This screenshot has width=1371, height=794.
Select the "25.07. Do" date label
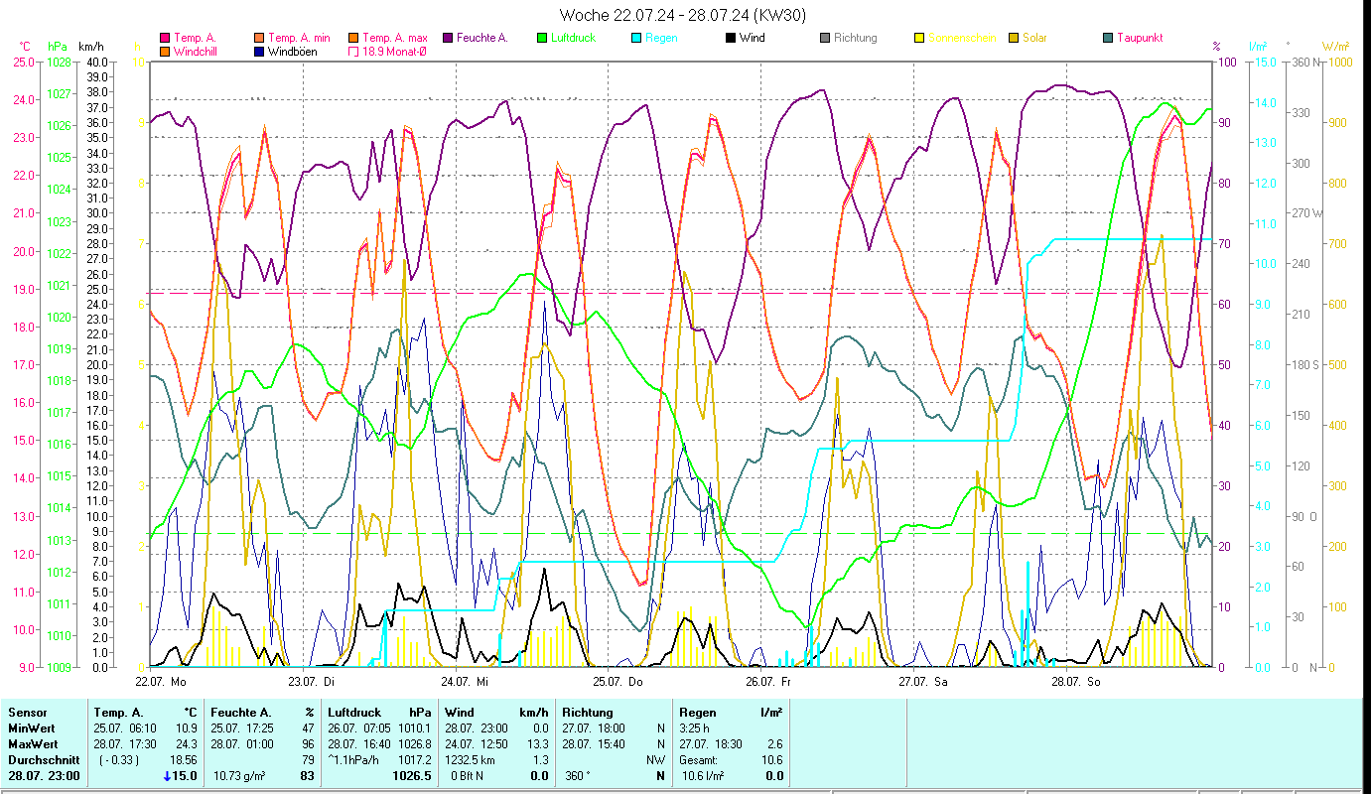pyautogui.click(x=617, y=682)
